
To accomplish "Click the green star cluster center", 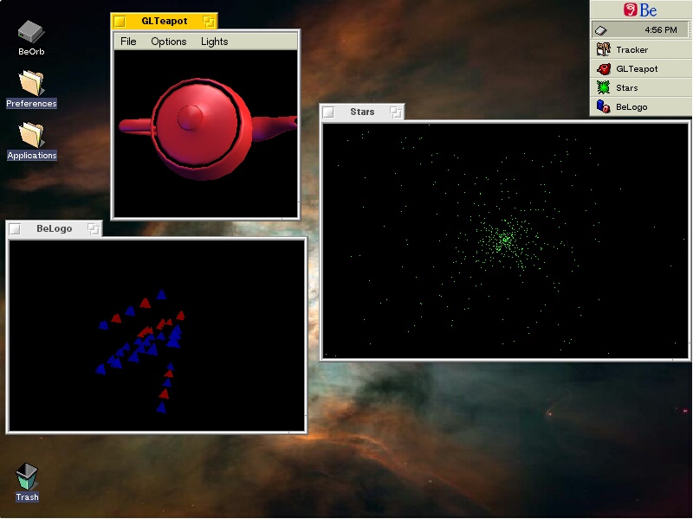I will pyautogui.click(x=505, y=240).
